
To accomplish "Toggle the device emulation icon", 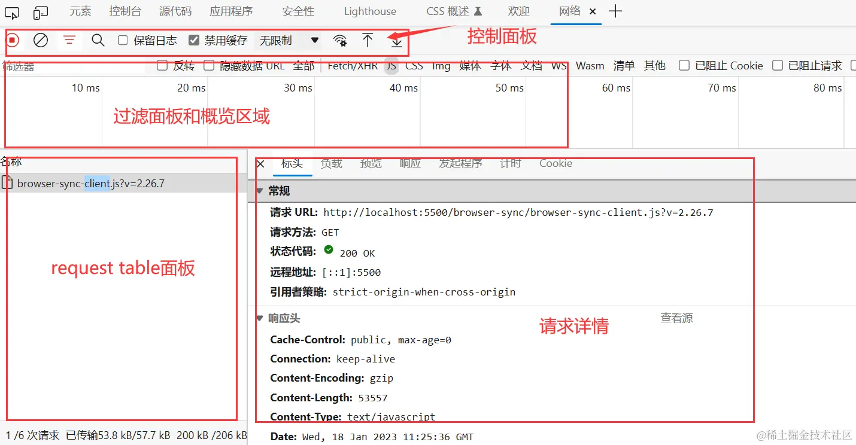I will coord(41,12).
